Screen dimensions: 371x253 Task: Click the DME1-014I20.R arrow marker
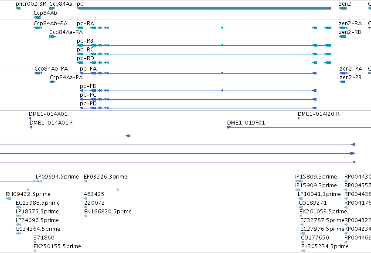point(299,118)
